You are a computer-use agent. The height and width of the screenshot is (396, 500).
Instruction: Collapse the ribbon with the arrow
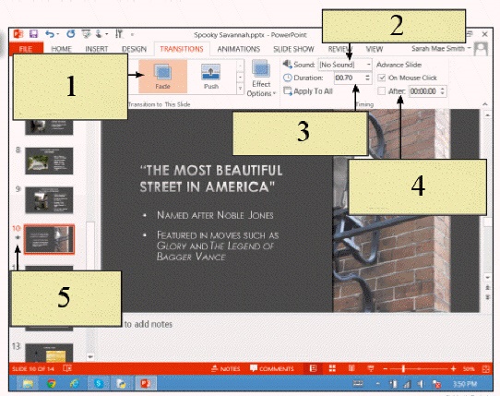click(485, 104)
